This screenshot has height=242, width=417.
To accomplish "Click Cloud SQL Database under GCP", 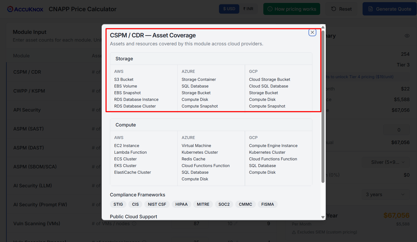I will (x=268, y=86).
